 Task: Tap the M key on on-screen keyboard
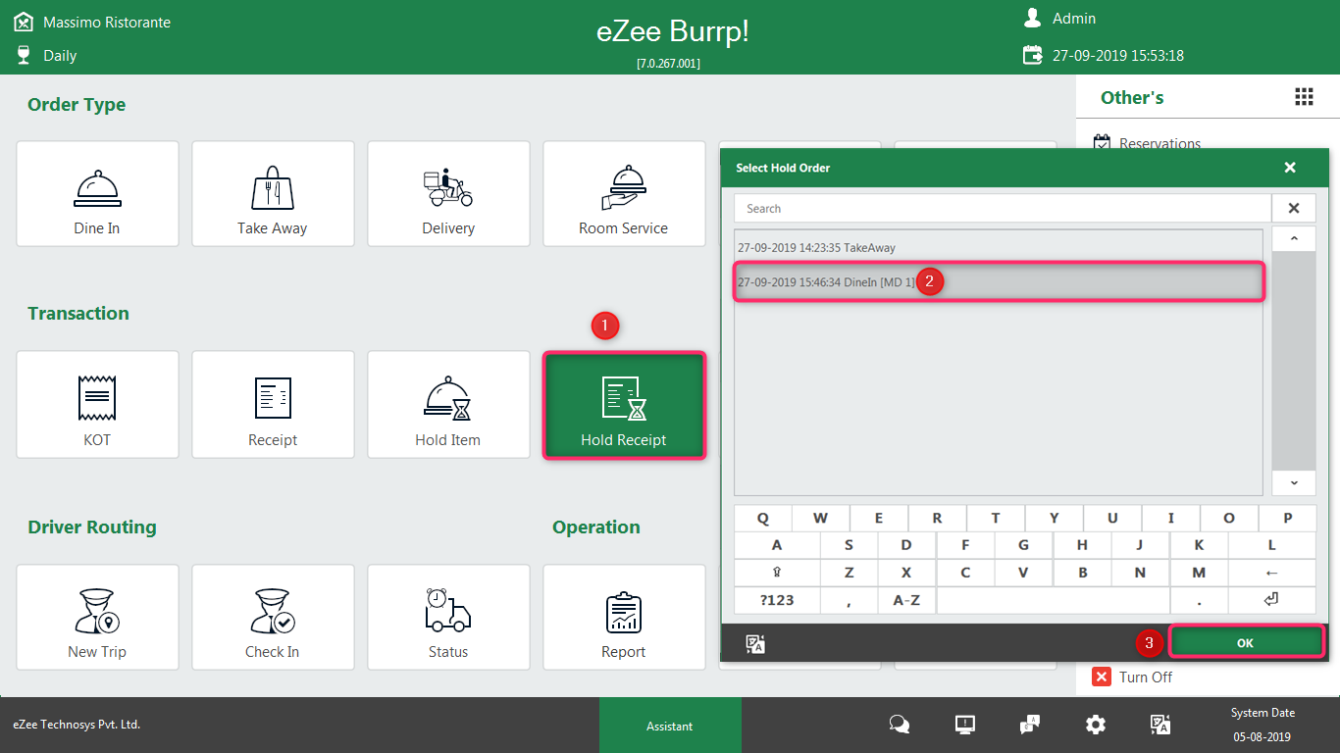pos(1199,573)
